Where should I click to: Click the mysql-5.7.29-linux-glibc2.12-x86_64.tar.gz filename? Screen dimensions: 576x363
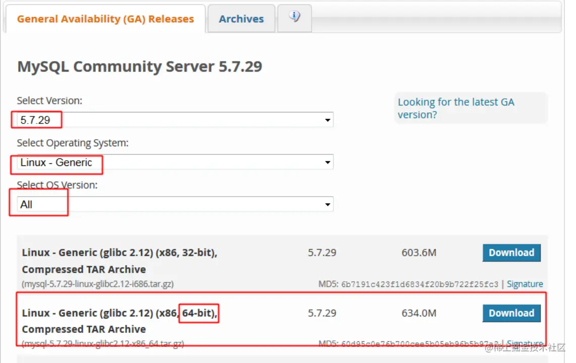coord(103,343)
